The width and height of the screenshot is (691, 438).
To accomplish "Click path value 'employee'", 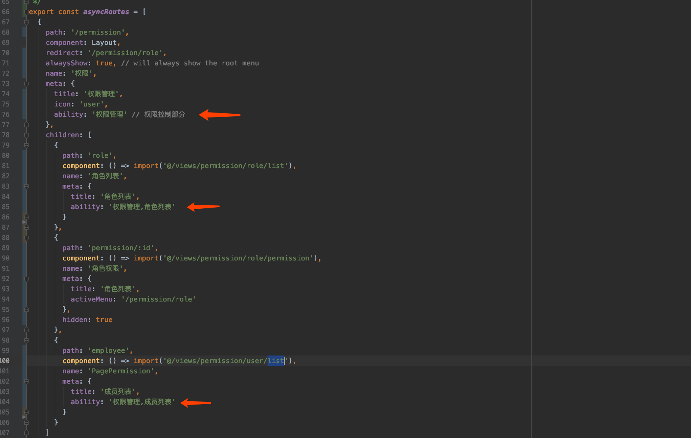I will (x=108, y=351).
